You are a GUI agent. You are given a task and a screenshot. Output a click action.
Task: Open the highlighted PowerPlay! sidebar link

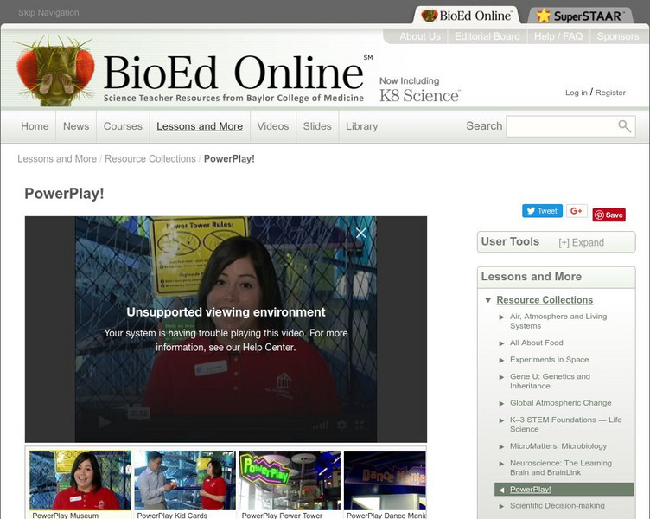[x=530, y=490]
